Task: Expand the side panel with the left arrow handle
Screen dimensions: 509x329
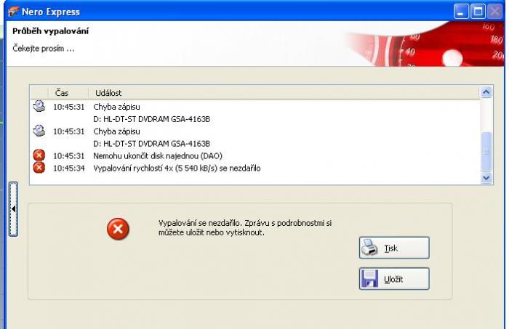Action: tap(12, 209)
